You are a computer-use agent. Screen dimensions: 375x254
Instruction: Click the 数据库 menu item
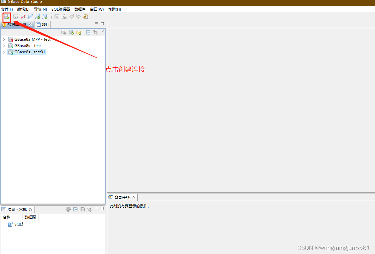[80, 9]
